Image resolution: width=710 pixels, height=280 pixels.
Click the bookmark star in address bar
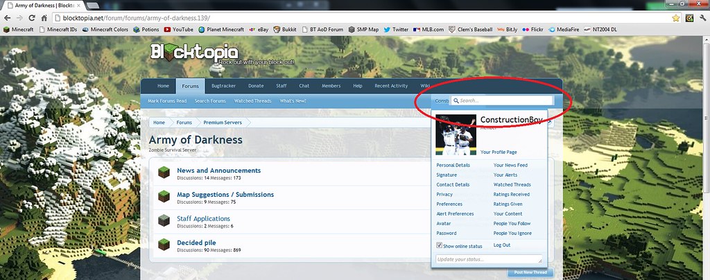(x=675, y=17)
